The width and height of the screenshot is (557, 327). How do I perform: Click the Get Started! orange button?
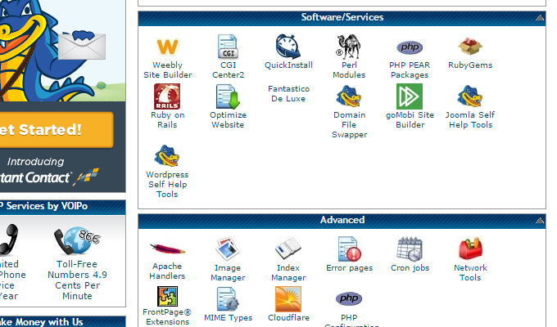pos(57,130)
